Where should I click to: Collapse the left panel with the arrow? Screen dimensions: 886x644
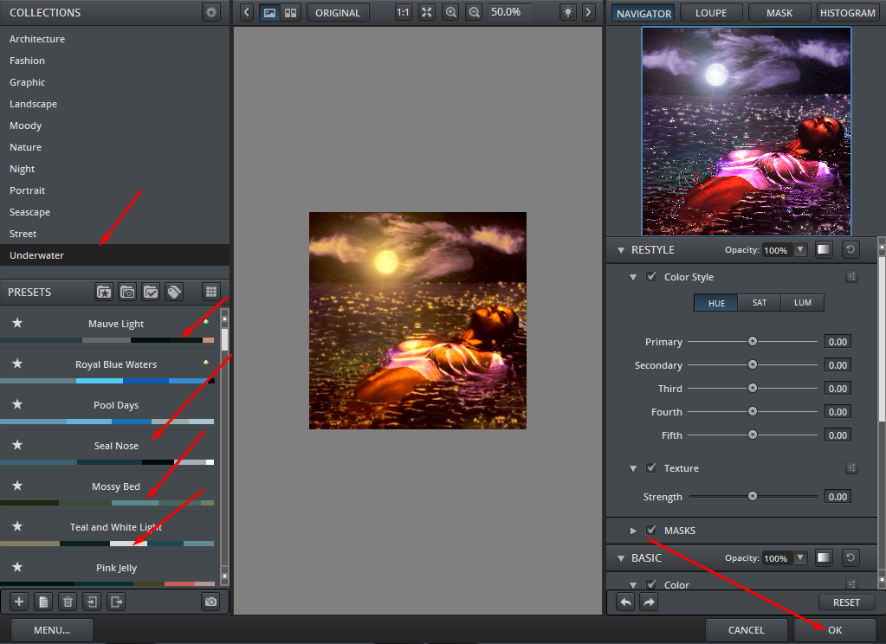click(246, 12)
